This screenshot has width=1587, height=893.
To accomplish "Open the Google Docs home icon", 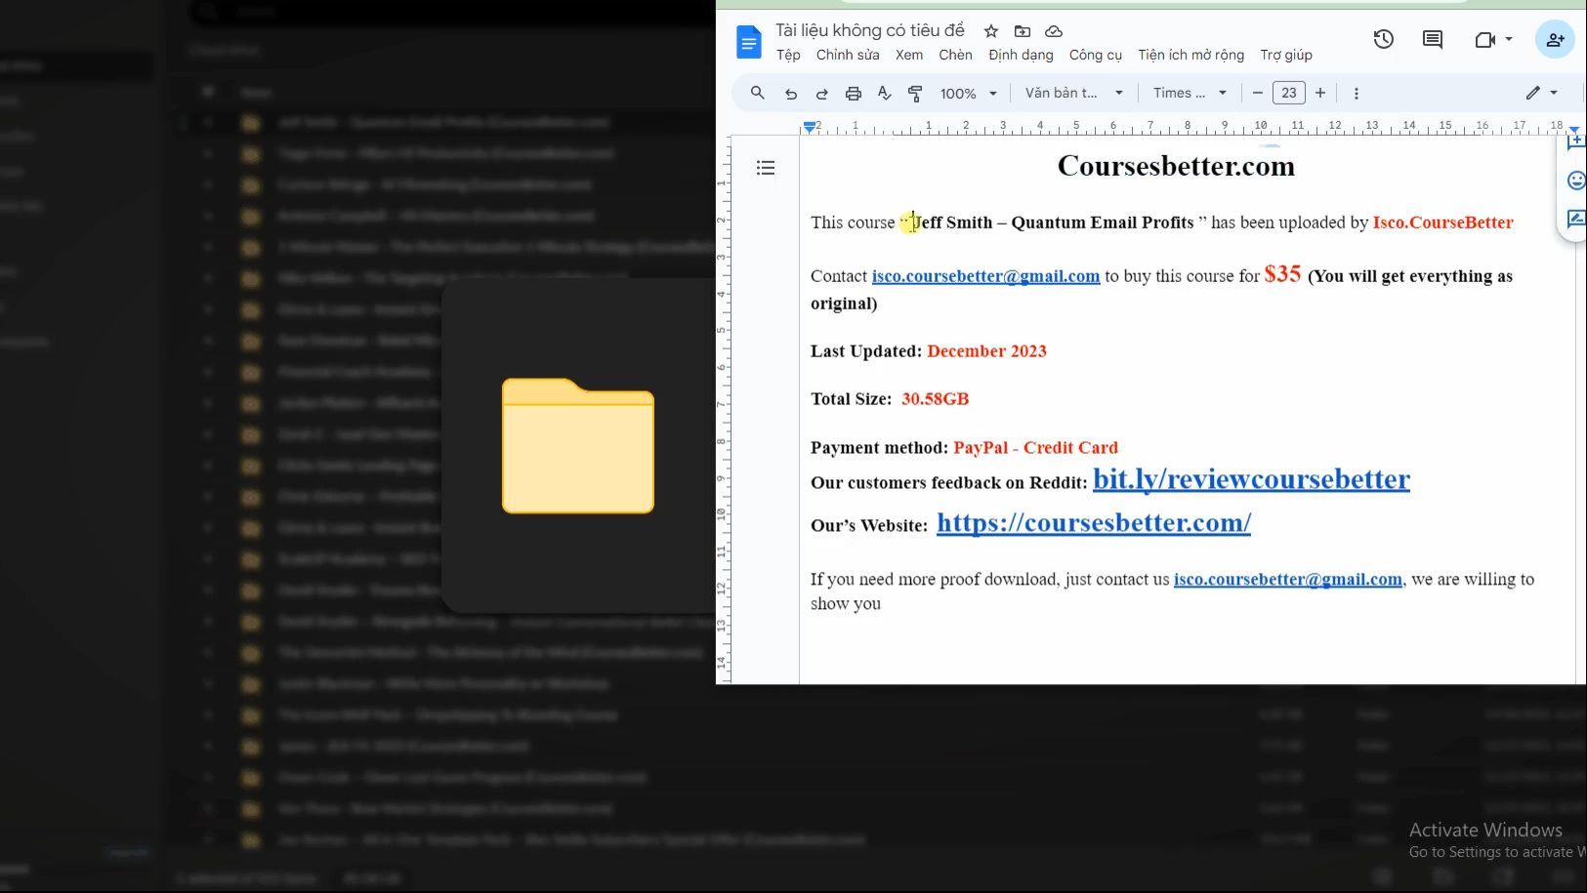I will tap(749, 42).
